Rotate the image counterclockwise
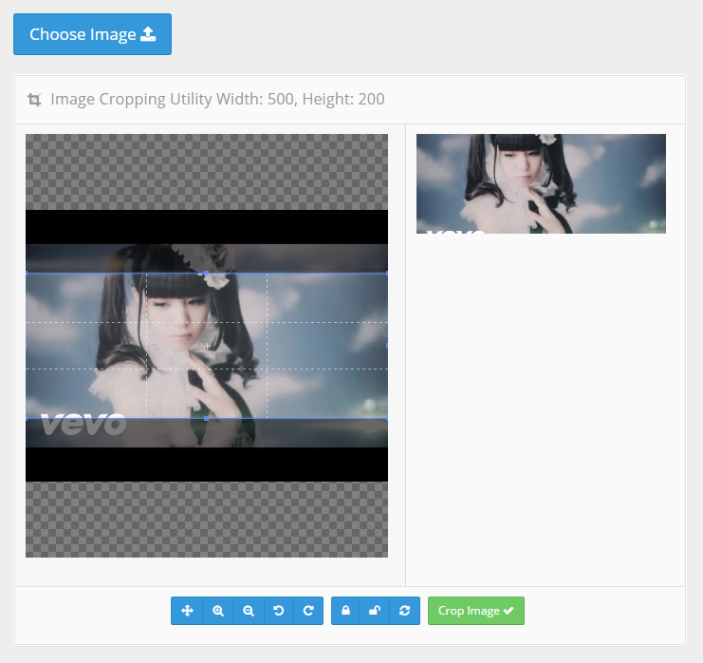 [278, 611]
